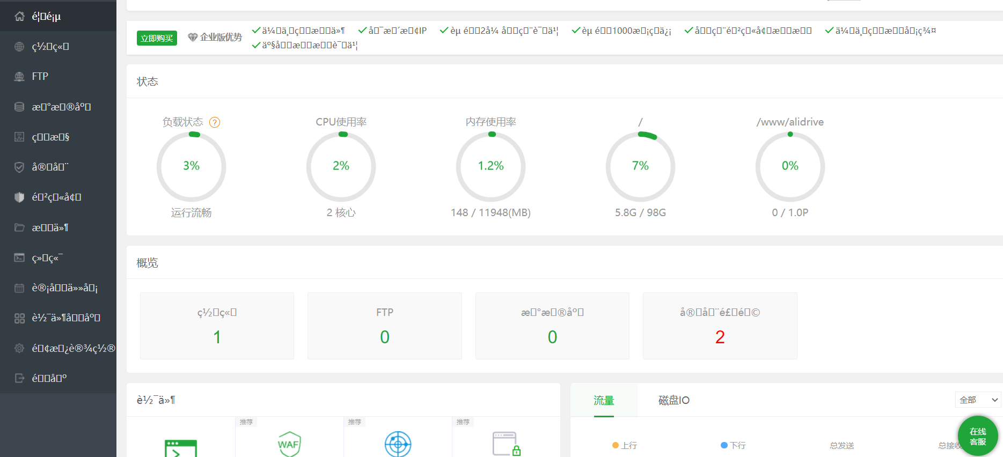Switch to the 流量 tab

tap(604, 400)
